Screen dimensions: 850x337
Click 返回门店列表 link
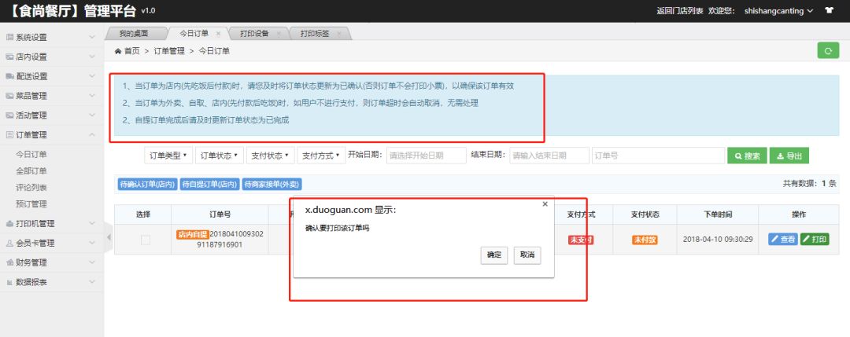(680, 11)
